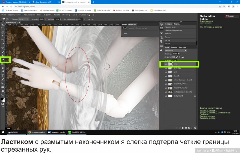Image resolution: width=240 pixels, height=153 pixels.
Task: Hide the 20220911_170044 layer
Action: [x=166, y=84]
